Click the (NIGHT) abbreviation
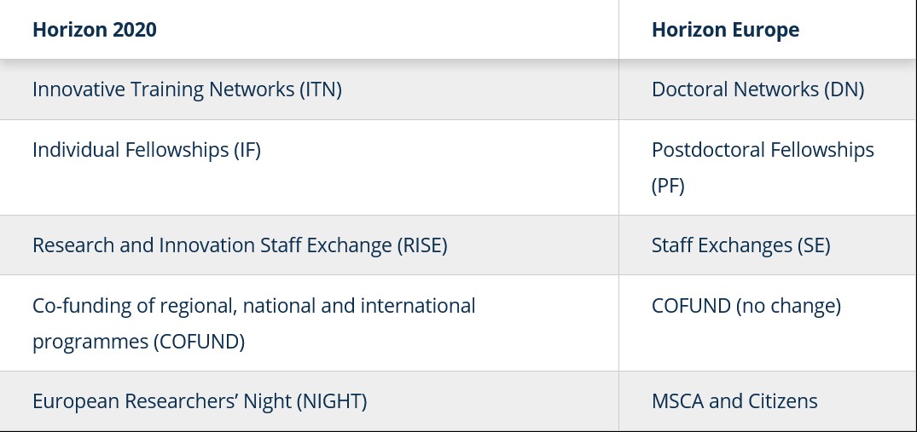The width and height of the screenshot is (917, 432). point(331,401)
